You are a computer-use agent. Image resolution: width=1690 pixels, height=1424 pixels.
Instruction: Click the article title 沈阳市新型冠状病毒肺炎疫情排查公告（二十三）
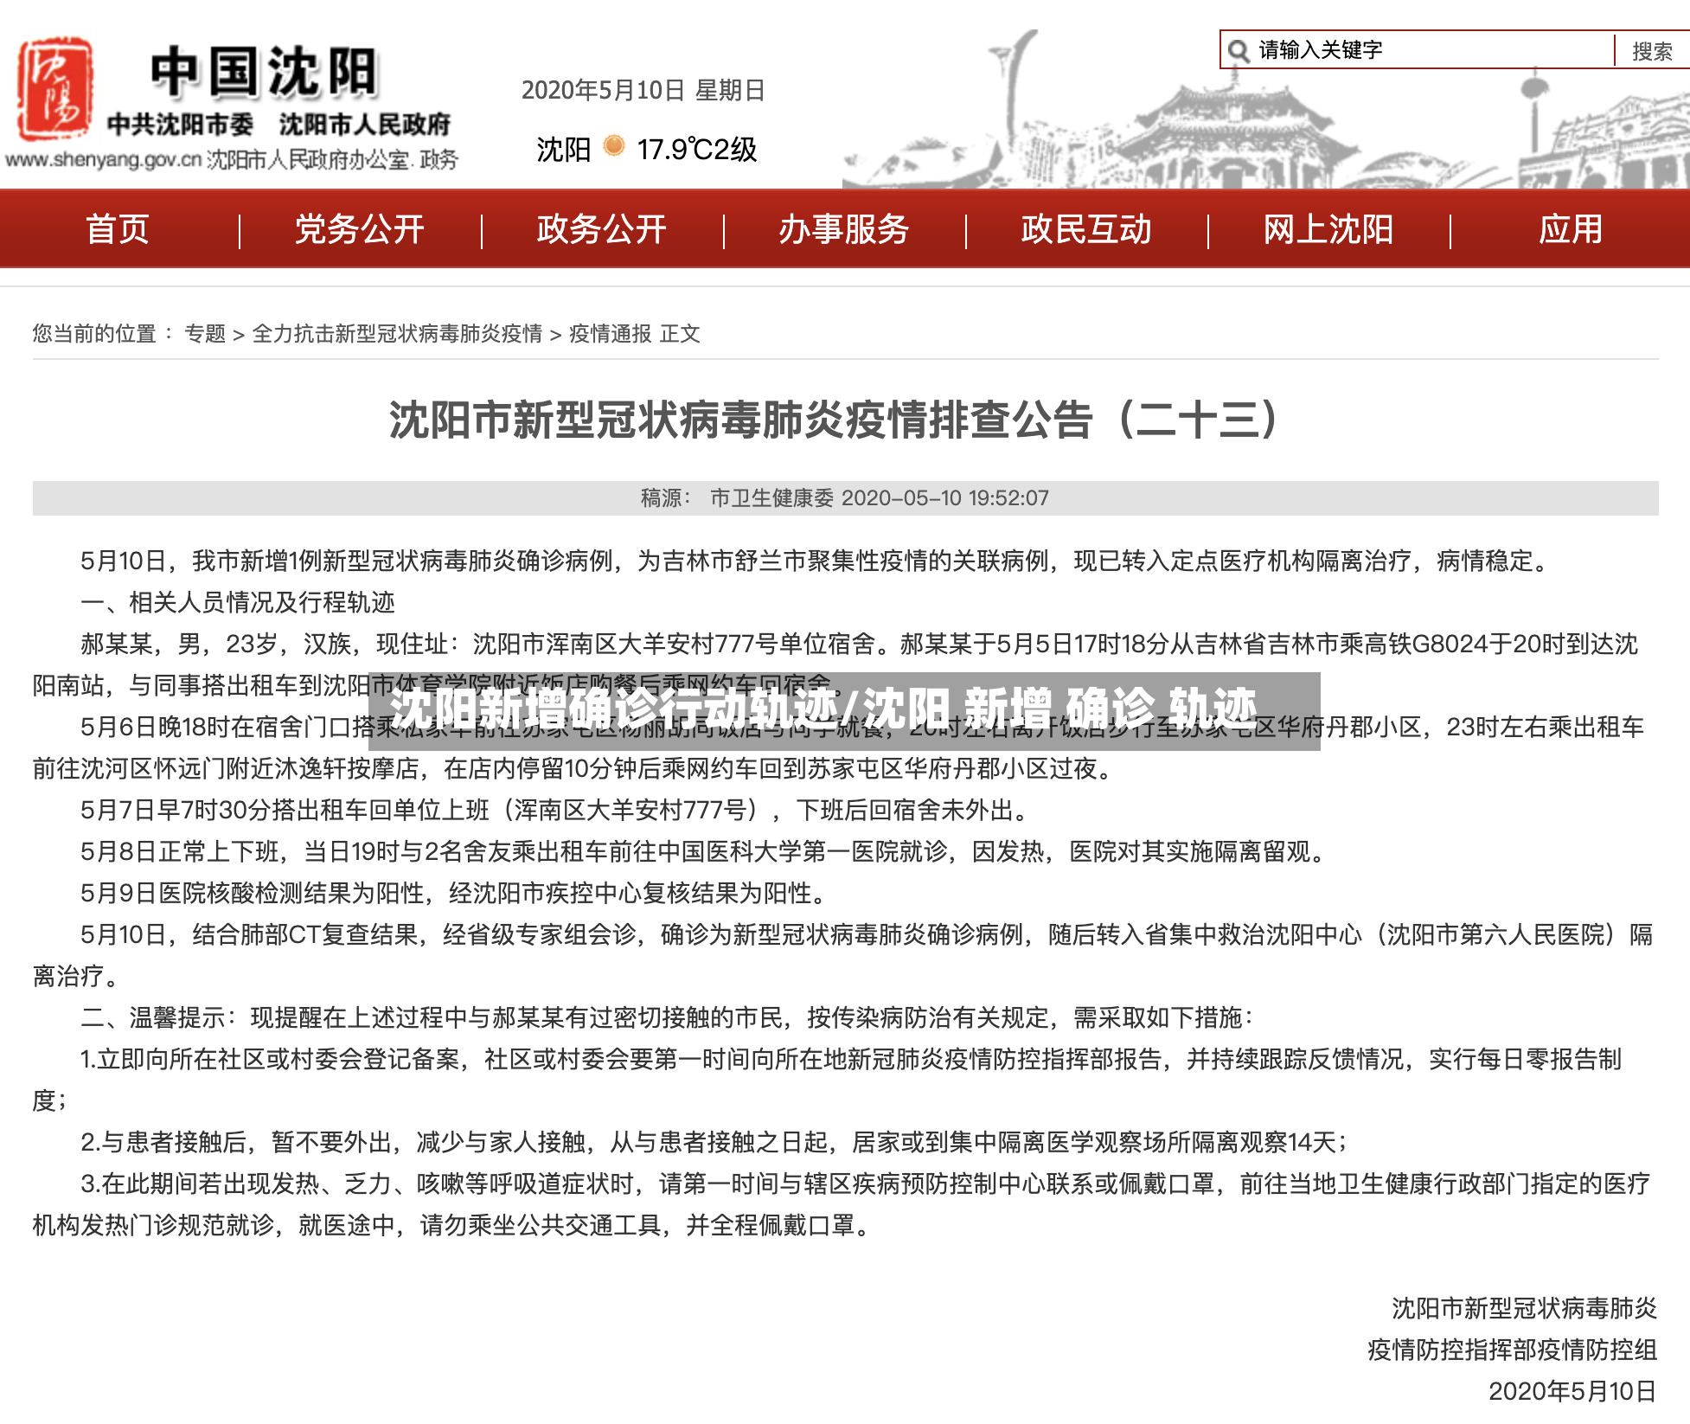835,420
